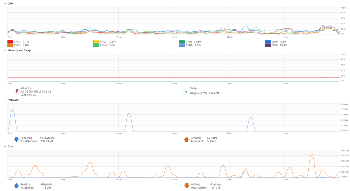Collapse the Disk section chevron
Viewport: 350px width, 191px height.
tap(5, 147)
